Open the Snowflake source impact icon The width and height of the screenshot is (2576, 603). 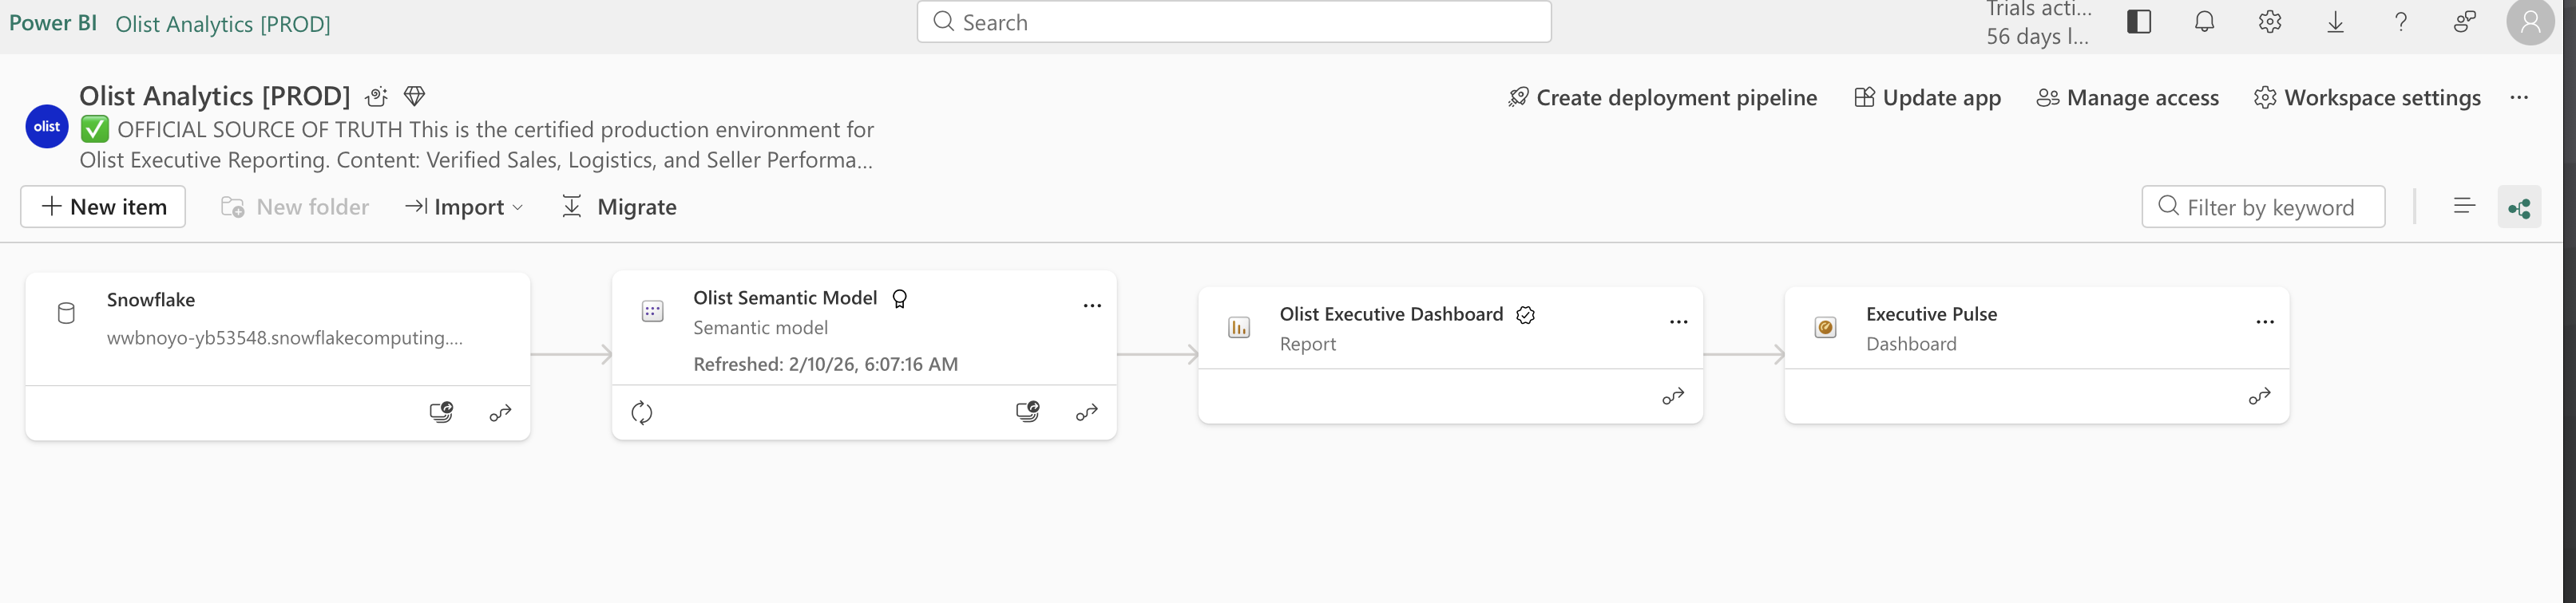click(x=441, y=412)
